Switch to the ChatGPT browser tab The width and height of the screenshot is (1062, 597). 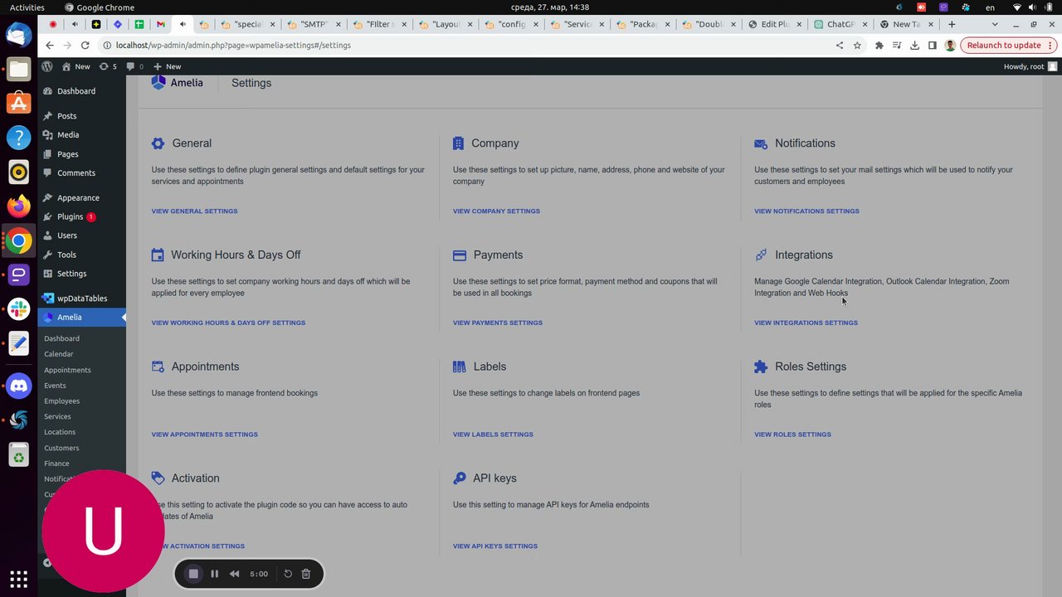[x=840, y=24]
